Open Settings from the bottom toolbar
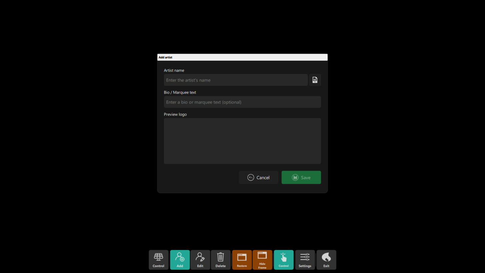This screenshot has width=485, height=273. 305,260
